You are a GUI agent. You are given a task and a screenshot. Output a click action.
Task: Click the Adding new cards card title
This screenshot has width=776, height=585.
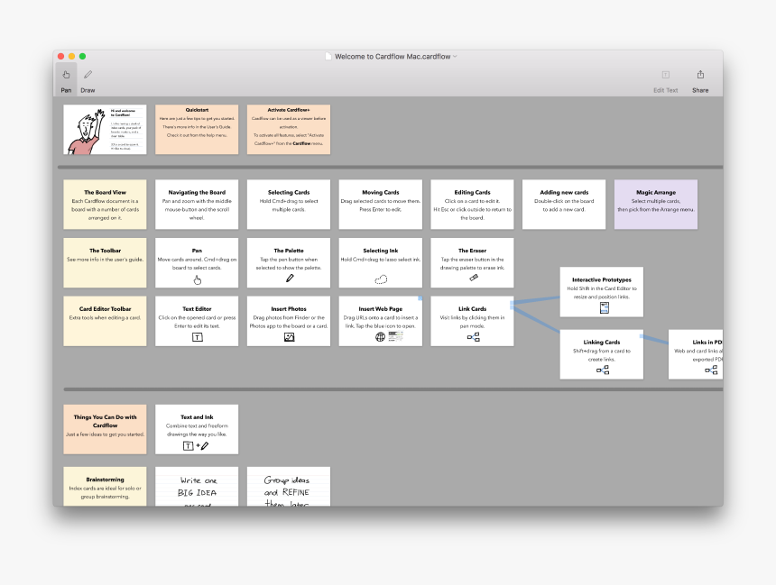564,192
